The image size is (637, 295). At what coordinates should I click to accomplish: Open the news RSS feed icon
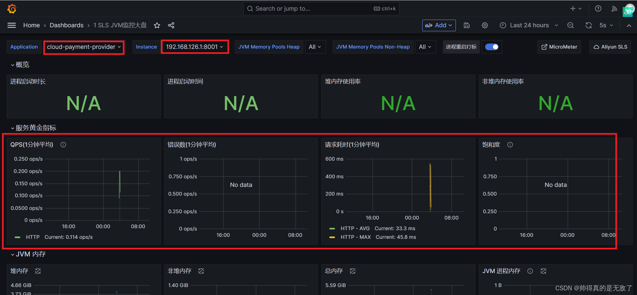(614, 9)
